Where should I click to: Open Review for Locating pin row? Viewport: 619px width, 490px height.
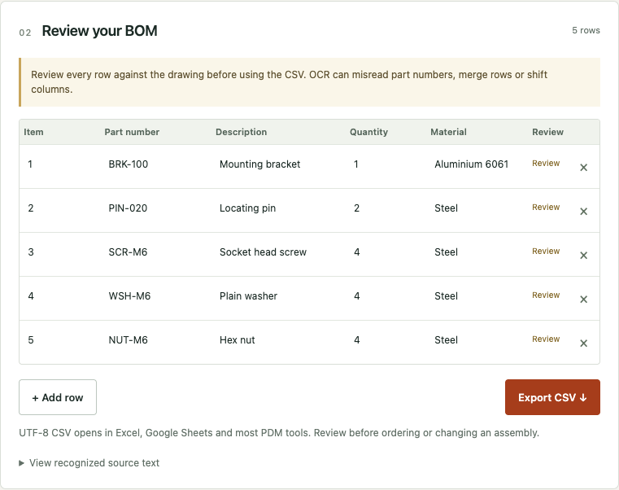546,207
